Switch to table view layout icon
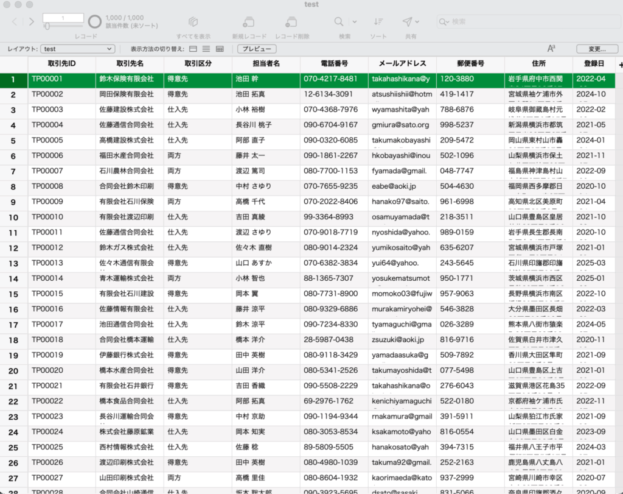This screenshot has width=623, height=494. (220, 49)
